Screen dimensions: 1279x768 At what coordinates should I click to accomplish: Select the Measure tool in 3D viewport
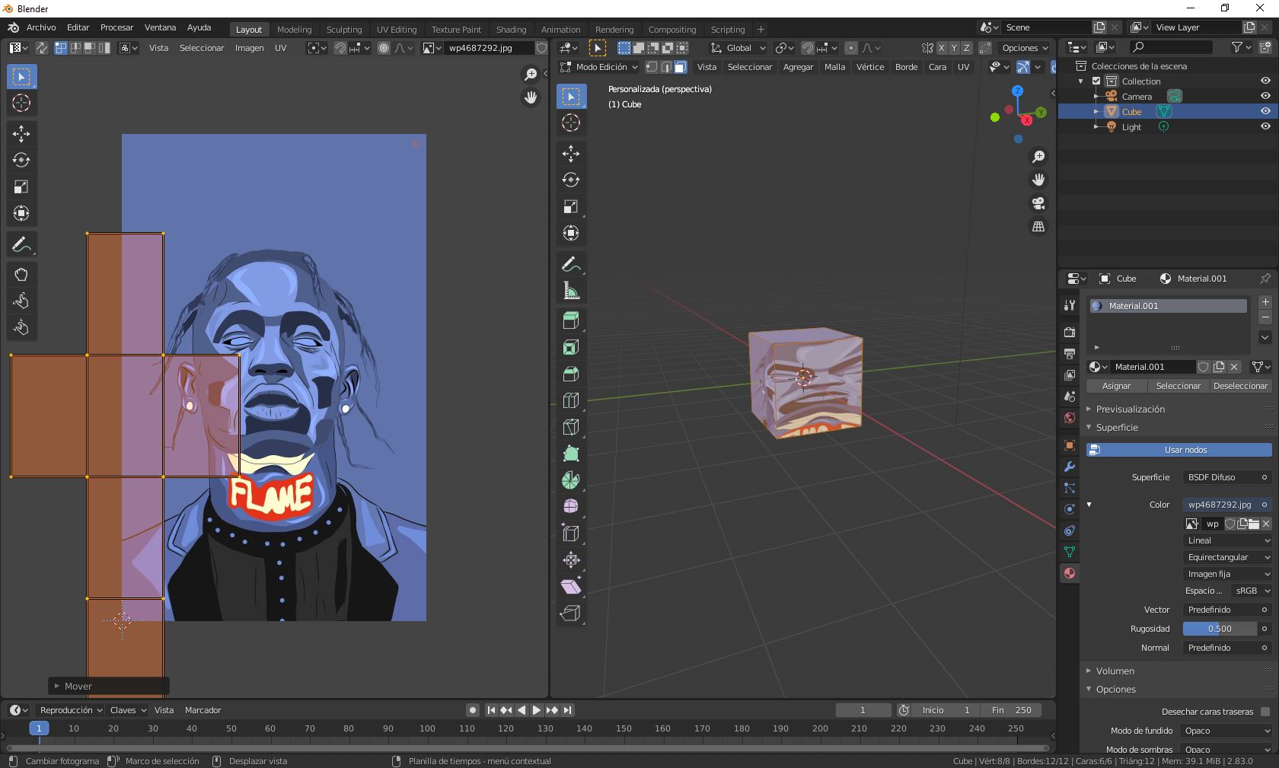571,291
